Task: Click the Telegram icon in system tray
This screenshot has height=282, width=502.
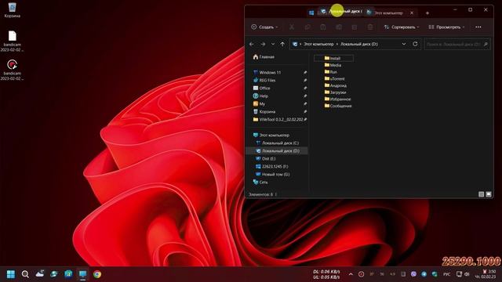Action: click(x=424, y=274)
